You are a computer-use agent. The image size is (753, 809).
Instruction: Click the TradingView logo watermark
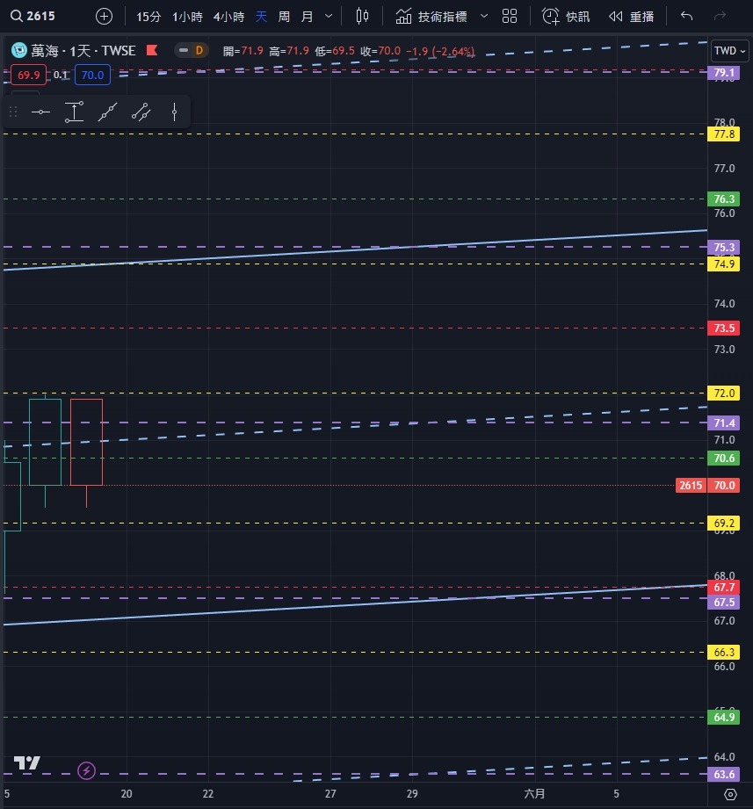(27, 763)
